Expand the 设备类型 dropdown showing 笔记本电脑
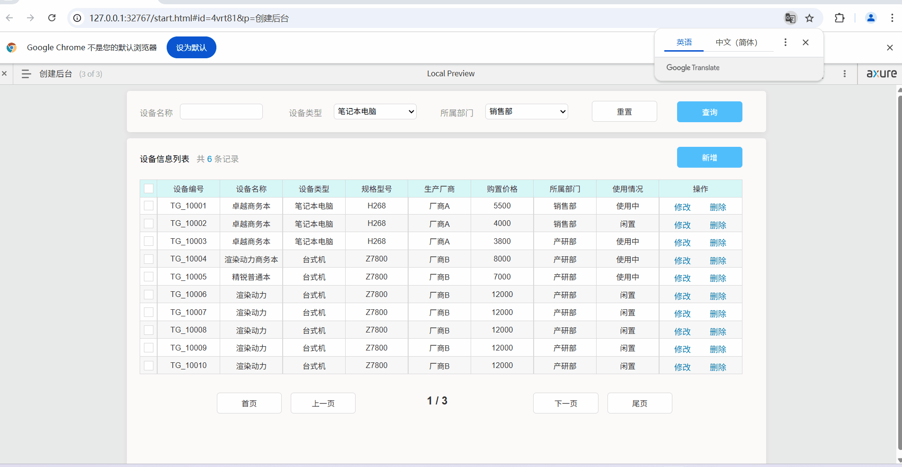This screenshot has width=902, height=467. [375, 111]
